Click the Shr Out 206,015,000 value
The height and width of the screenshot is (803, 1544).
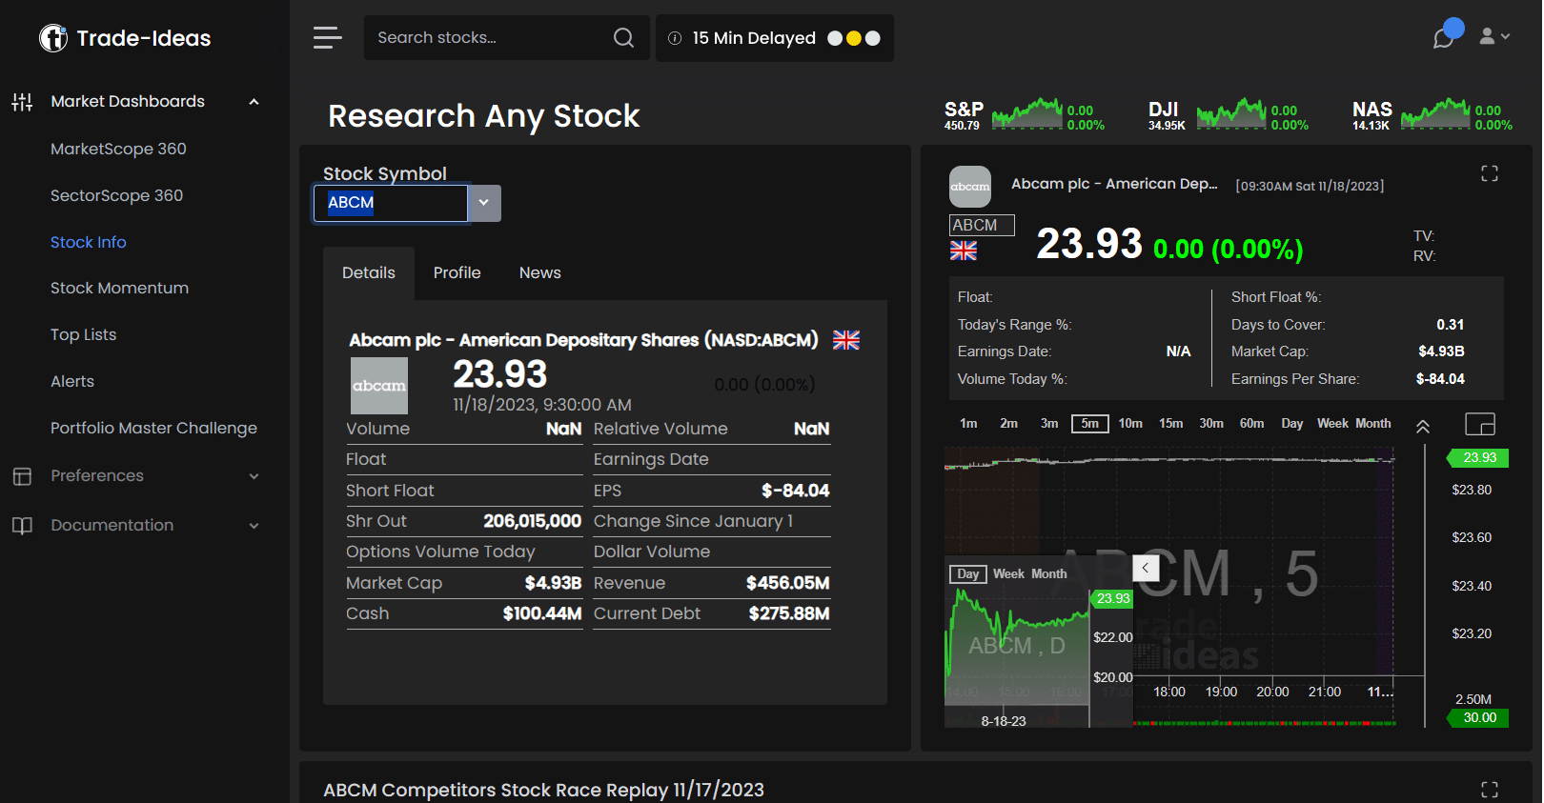pos(532,521)
